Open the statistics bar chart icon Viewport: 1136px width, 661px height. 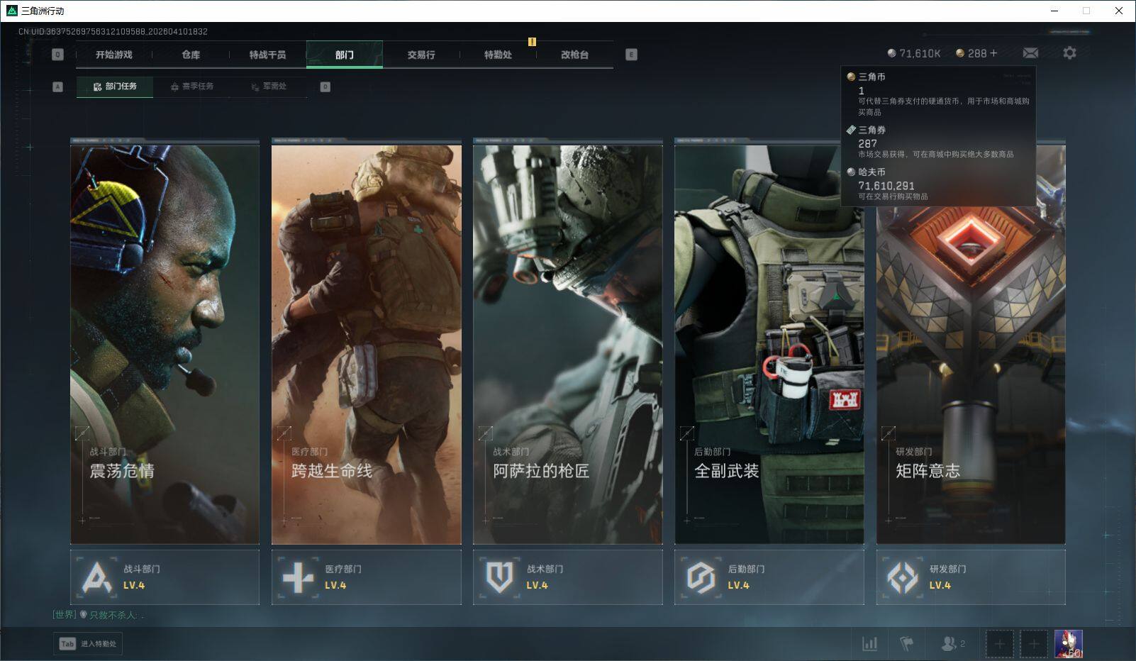pyautogui.click(x=869, y=644)
